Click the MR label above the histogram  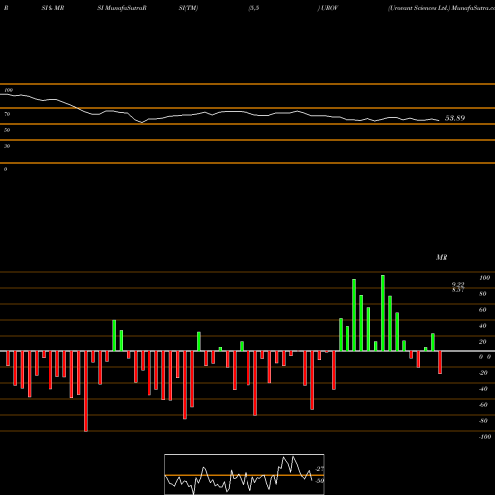442,257
